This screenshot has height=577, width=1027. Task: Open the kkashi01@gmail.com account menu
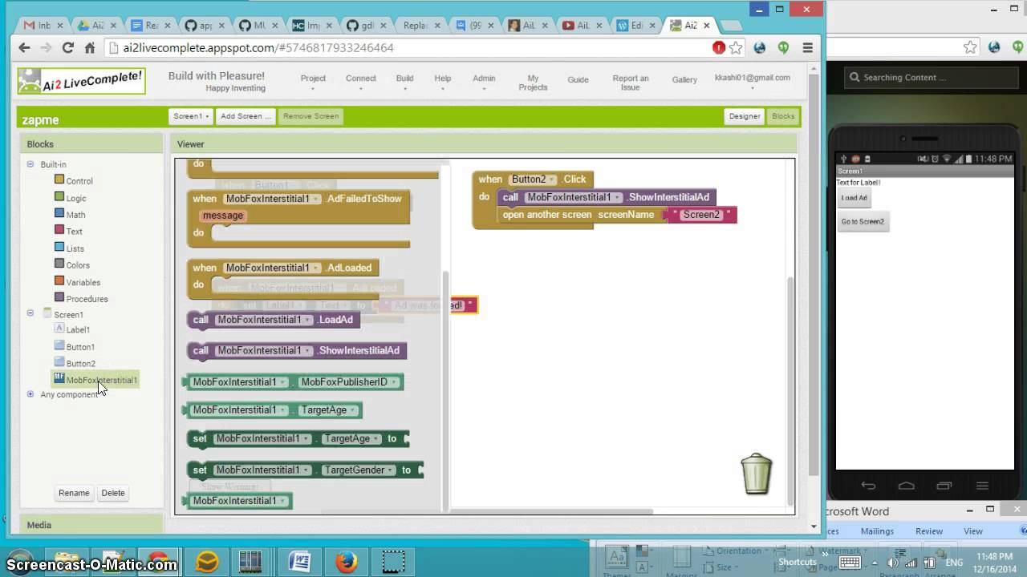click(x=752, y=81)
